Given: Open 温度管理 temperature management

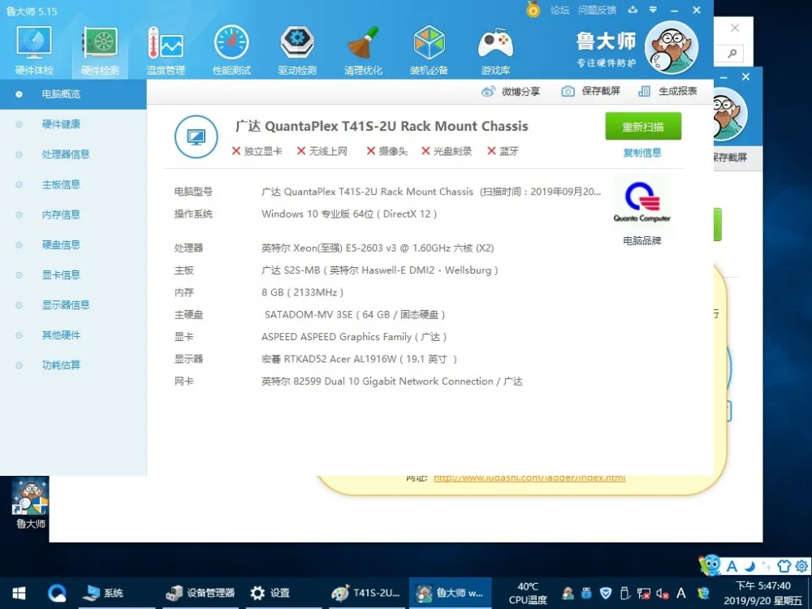Looking at the screenshot, I should pyautogui.click(x=166, y=50).
